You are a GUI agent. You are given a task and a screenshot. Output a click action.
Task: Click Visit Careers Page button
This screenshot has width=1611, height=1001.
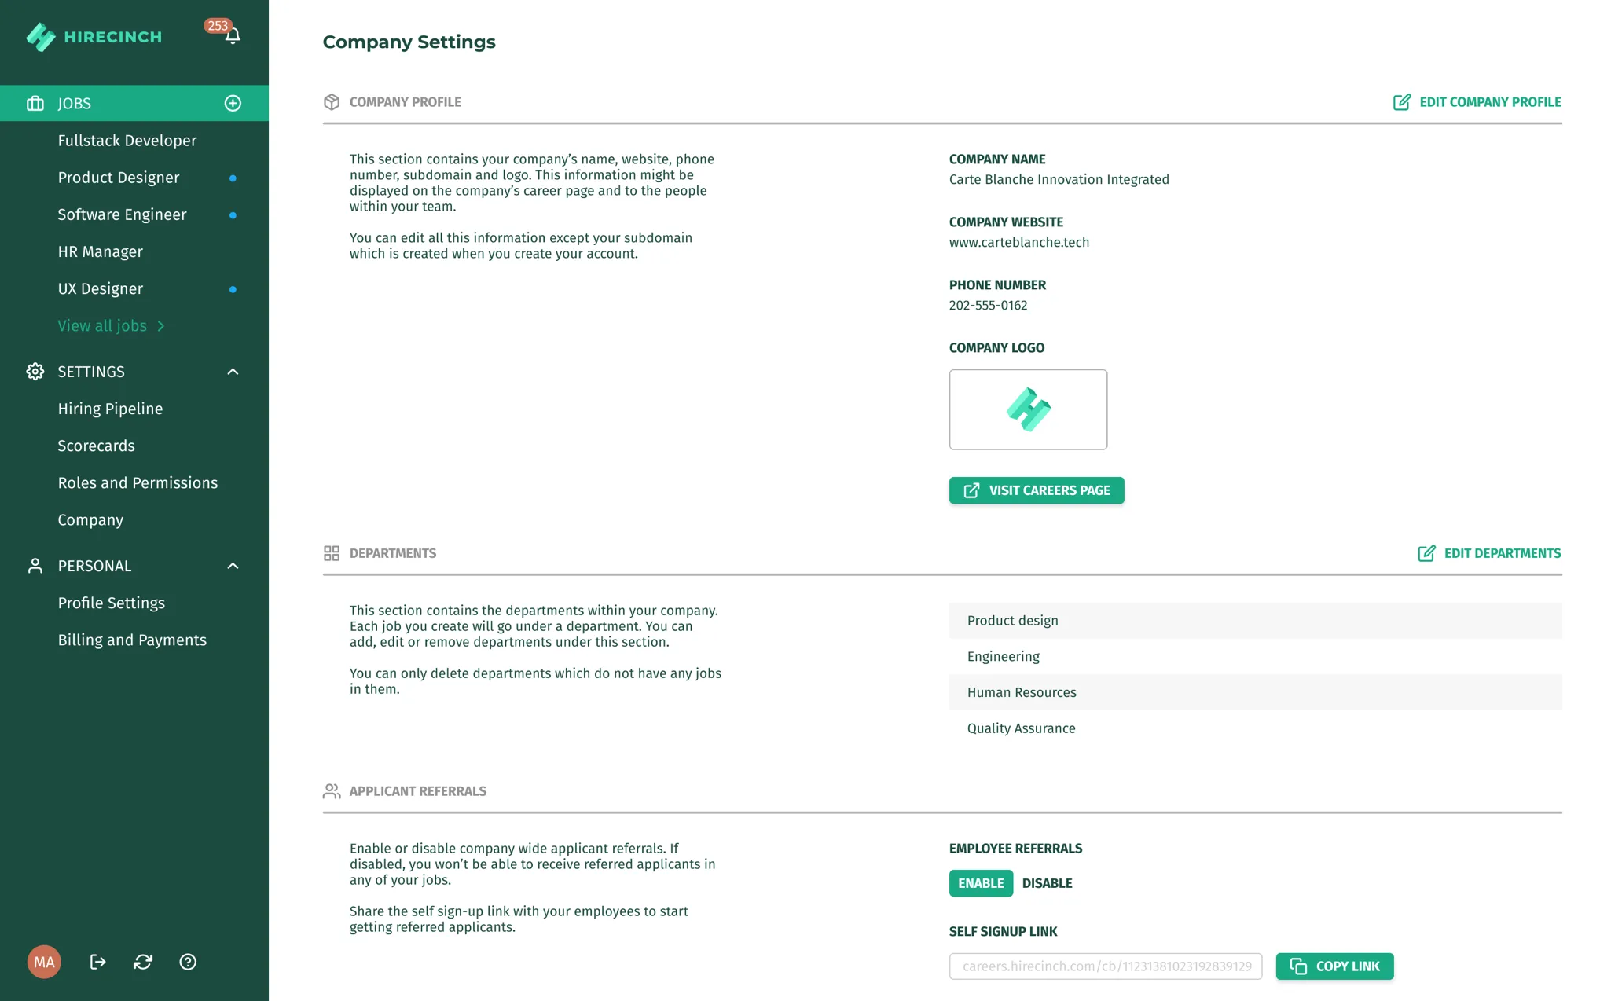pyautogui.click(x=1037, y=490)
